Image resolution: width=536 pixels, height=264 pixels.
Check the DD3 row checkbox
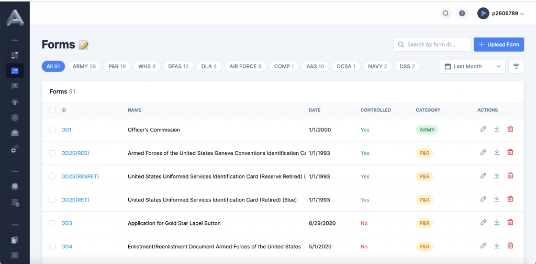click(x=52, y=223)
